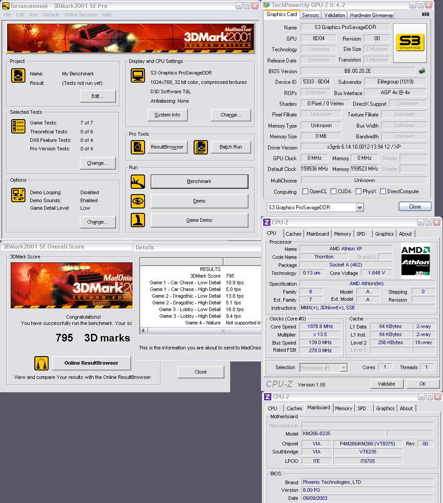The image size is (443, 503).
Task: Open the Help menu in 3DMark
Action: coord(107,15)
